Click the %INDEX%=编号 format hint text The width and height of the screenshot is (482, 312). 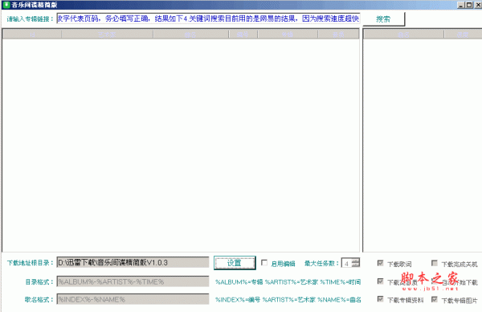click(x=238, y=300)
